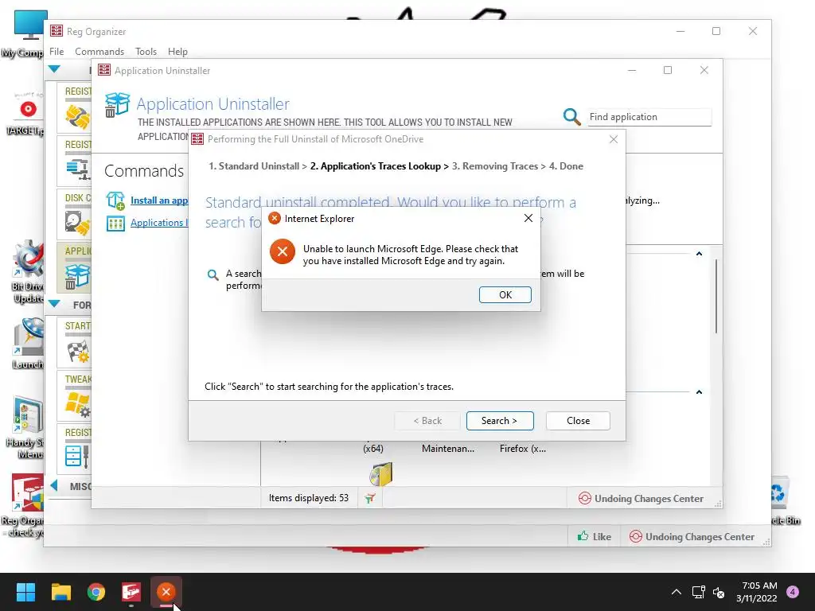Screen dimensions: 815x611
Task: Click the filter icon next to Items displayed
Action: click(x=369, y=498)
